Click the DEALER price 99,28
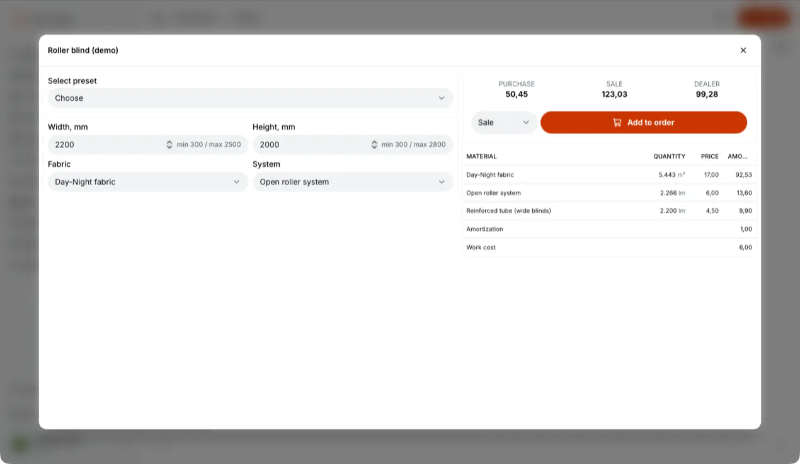Screen dimensions: 800x464 coord(707,94)
